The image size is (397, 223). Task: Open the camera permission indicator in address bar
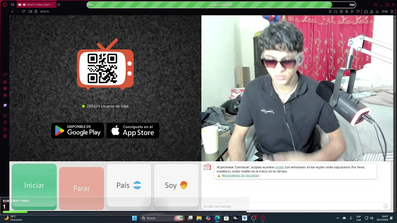click(30, 11)
